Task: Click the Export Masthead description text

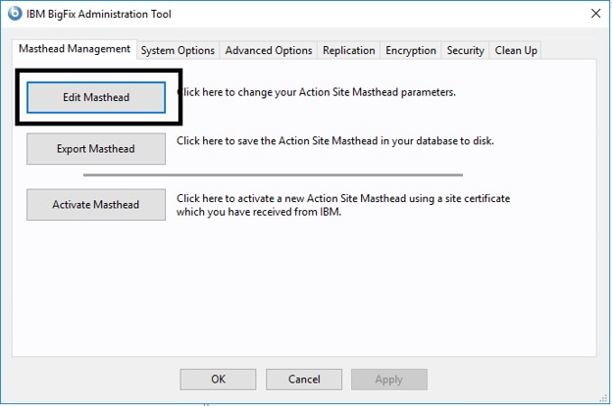Action: (335, 141)
